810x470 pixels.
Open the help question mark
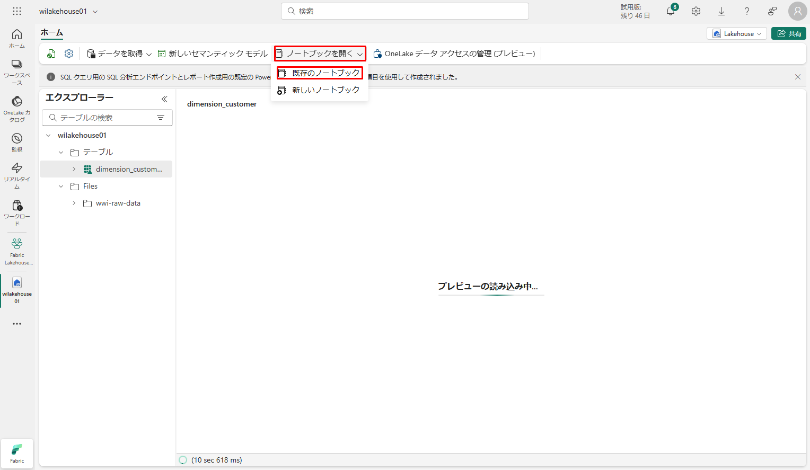point(747,11)
